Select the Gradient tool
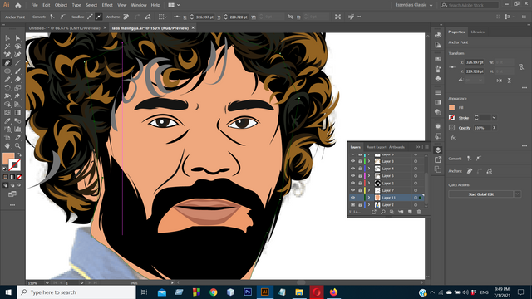 [x=17, y=113]
